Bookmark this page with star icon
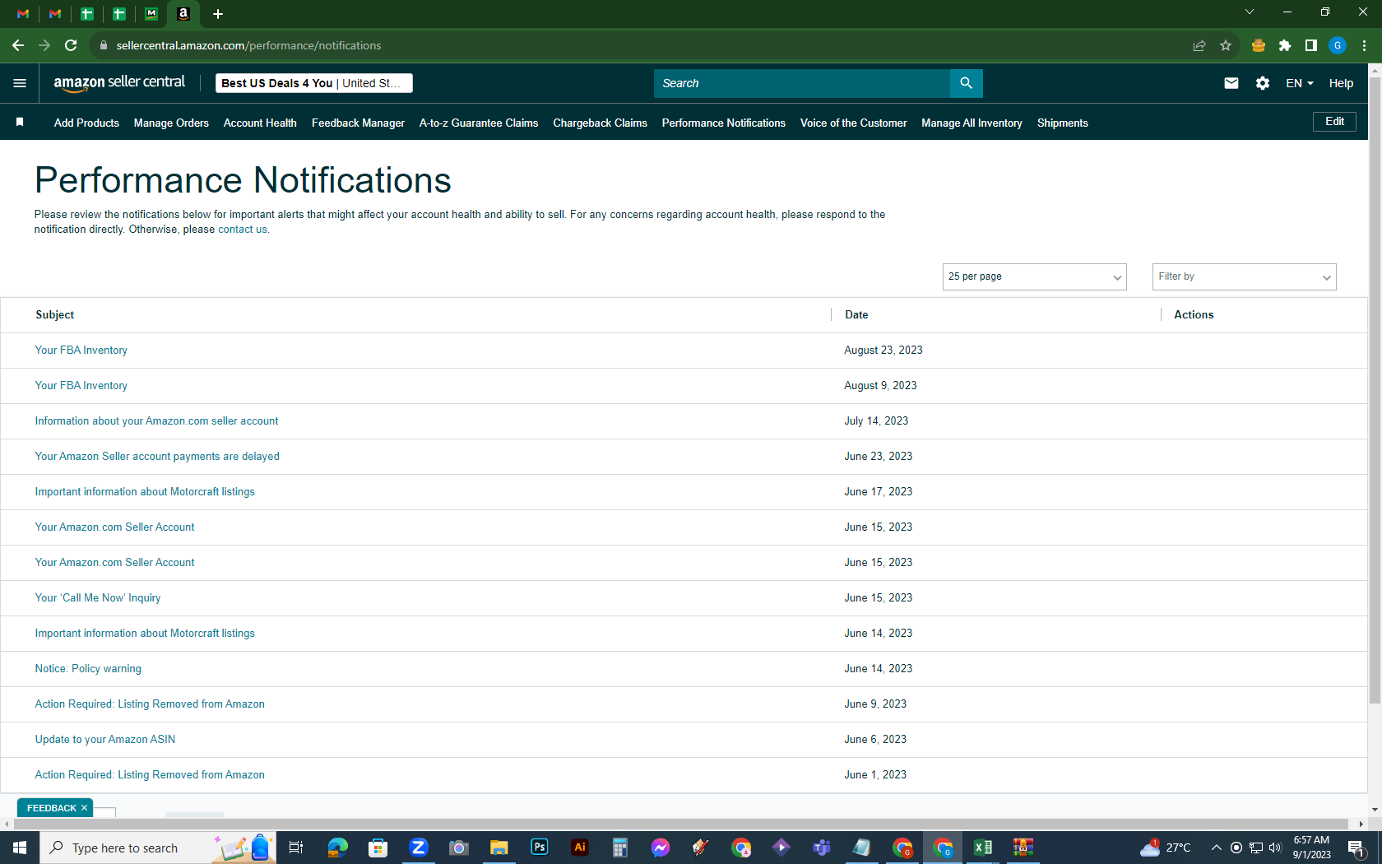This screenshot has height=864, width=1382. point(1226,45)
